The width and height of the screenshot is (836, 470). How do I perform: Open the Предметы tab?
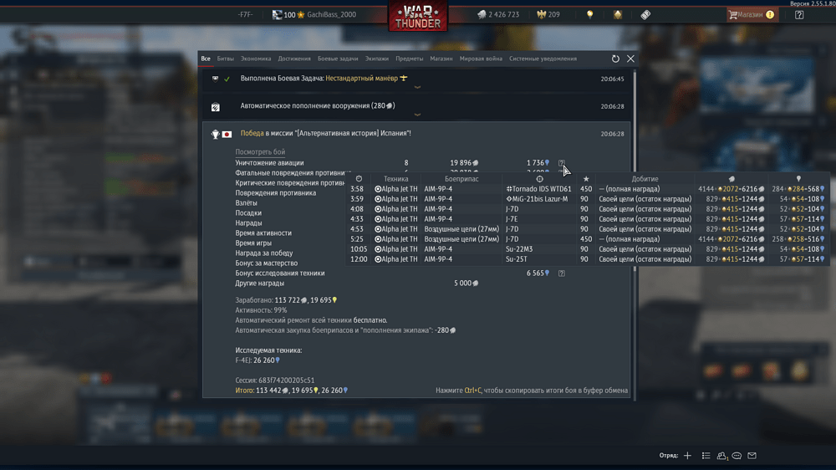point(410,59)
